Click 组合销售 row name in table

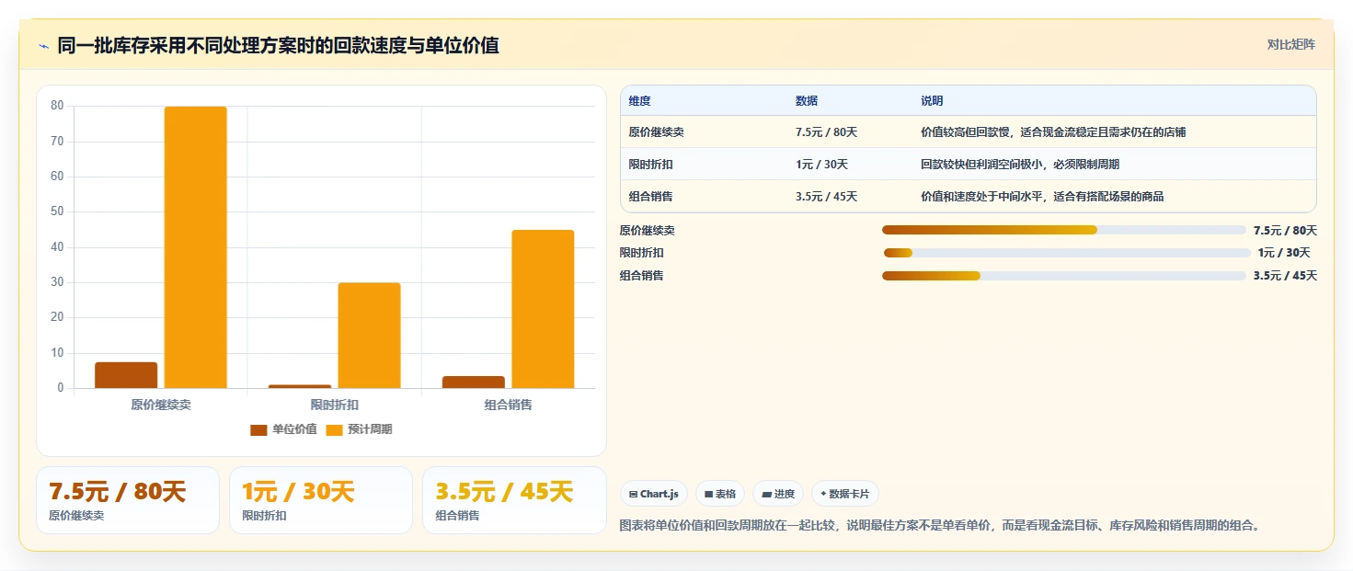pyautogui.click(x=651, y=197)
